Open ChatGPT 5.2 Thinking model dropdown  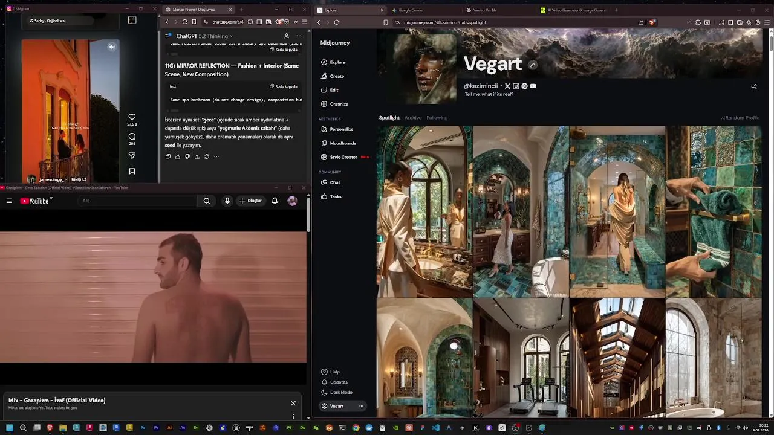(x=204, y=36)
